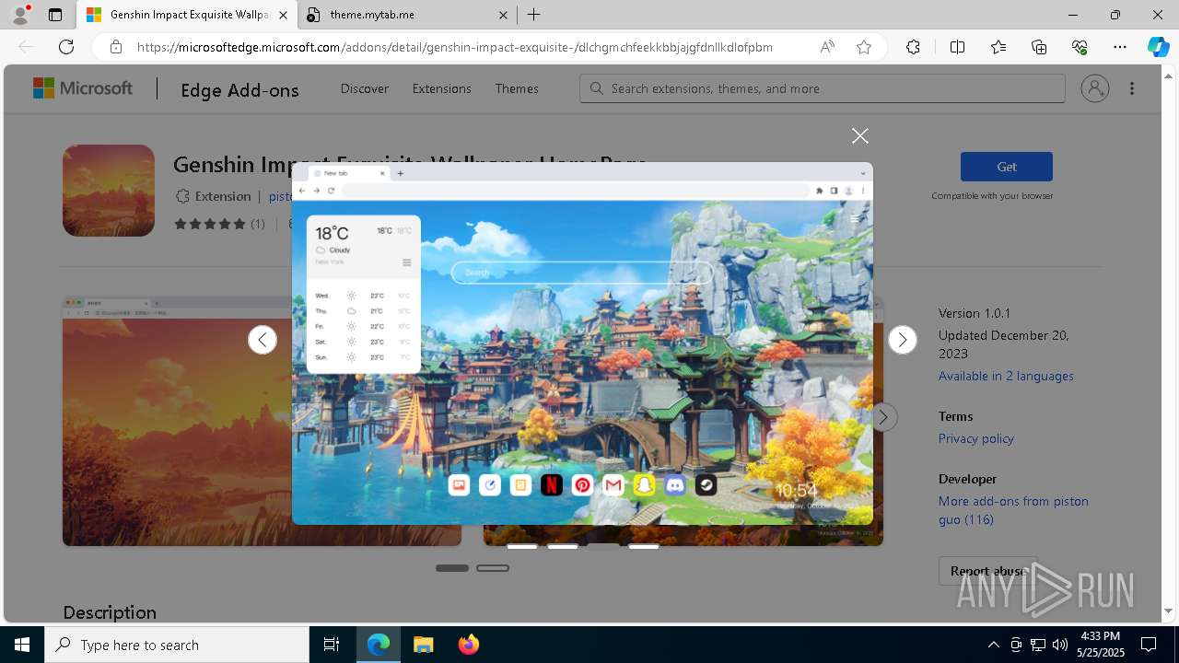Viewport: 1179px width, 663px height.
Task: Activate Read aloud icon
Action: click(x=827, y=47)
